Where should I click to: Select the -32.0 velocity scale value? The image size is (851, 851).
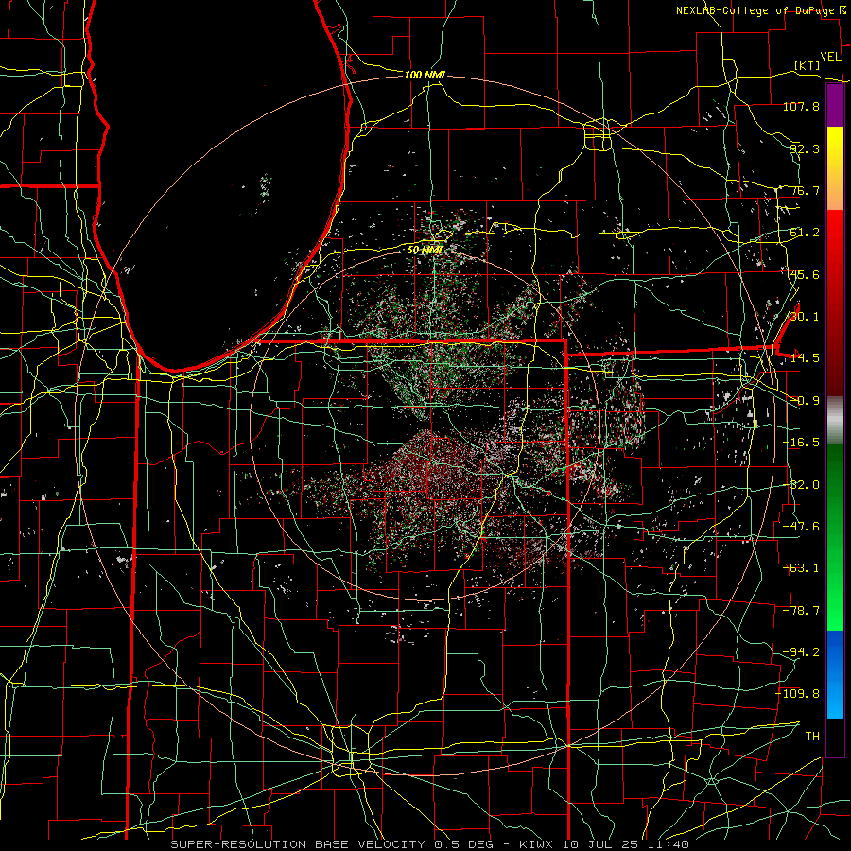tap(801, 485)
